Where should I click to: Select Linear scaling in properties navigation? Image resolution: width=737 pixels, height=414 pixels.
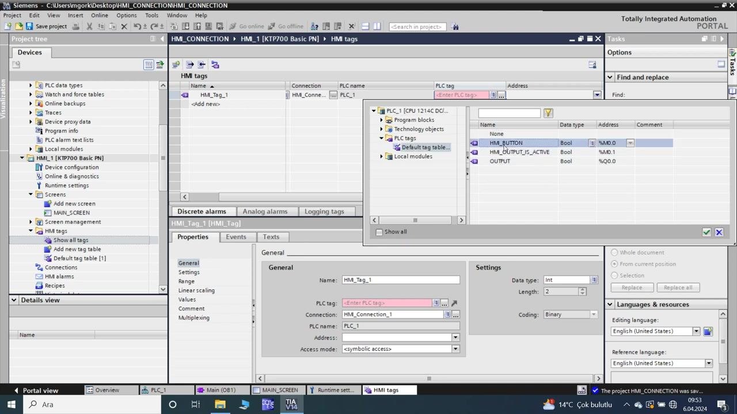coord(196,290)
